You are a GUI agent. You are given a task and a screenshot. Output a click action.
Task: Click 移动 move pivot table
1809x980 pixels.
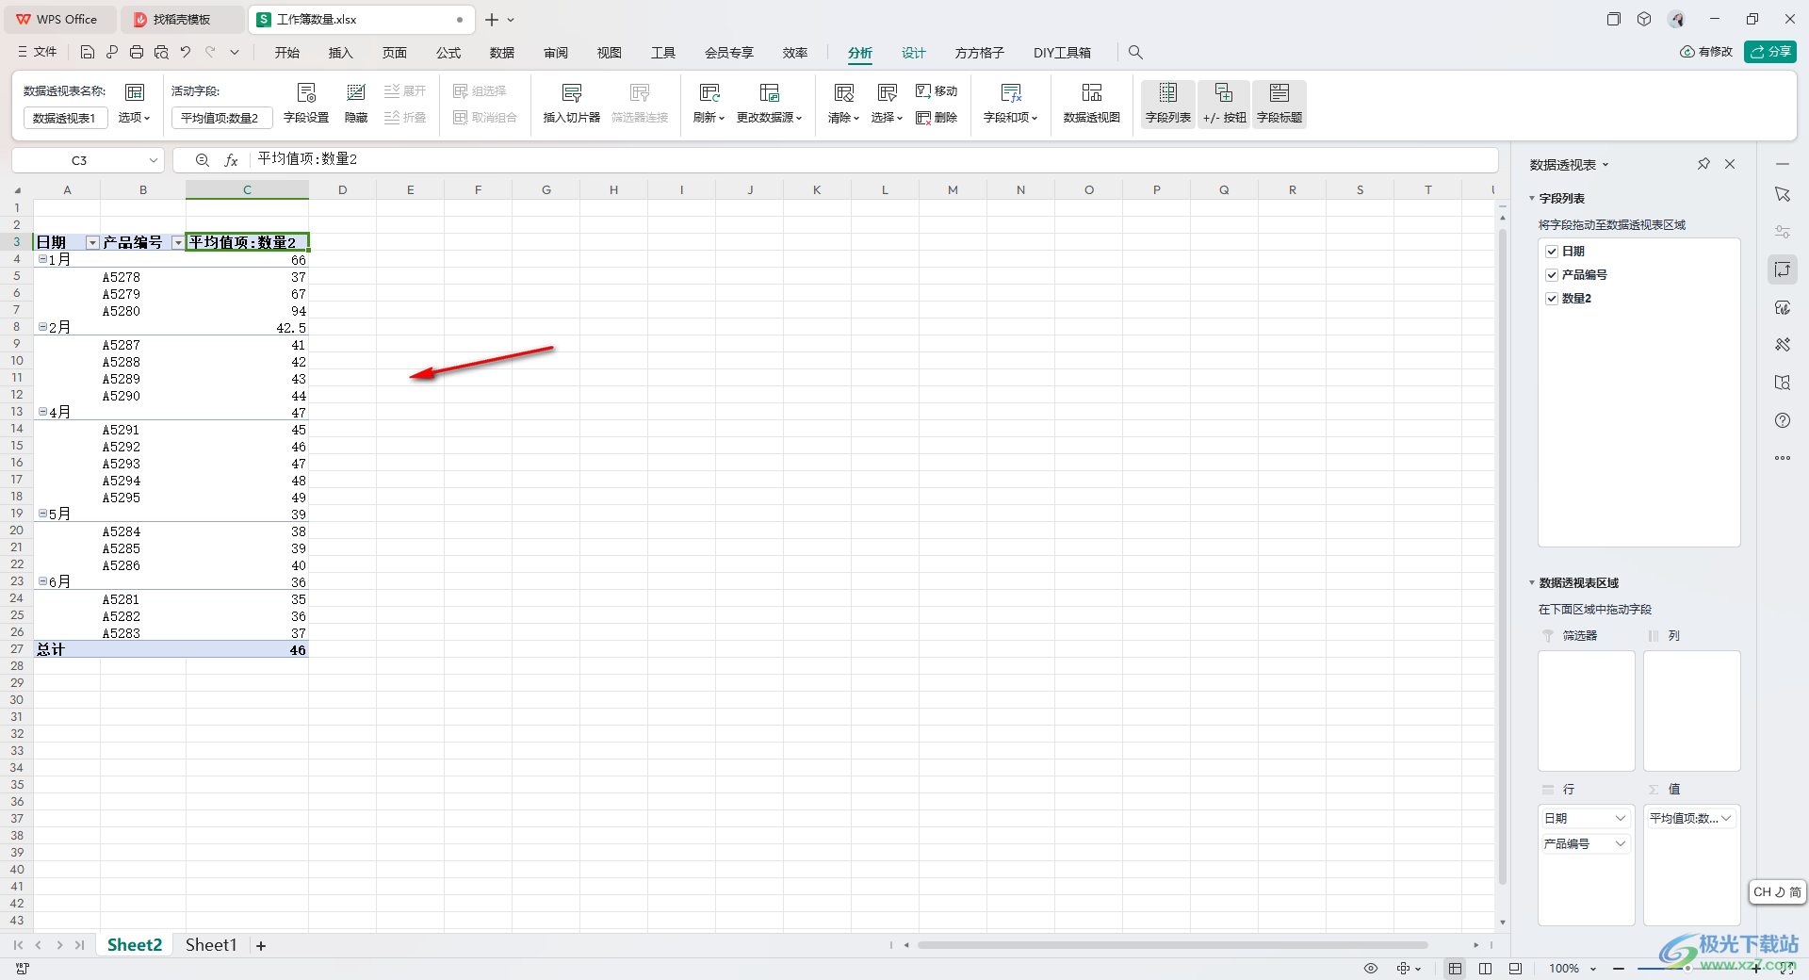937,91
